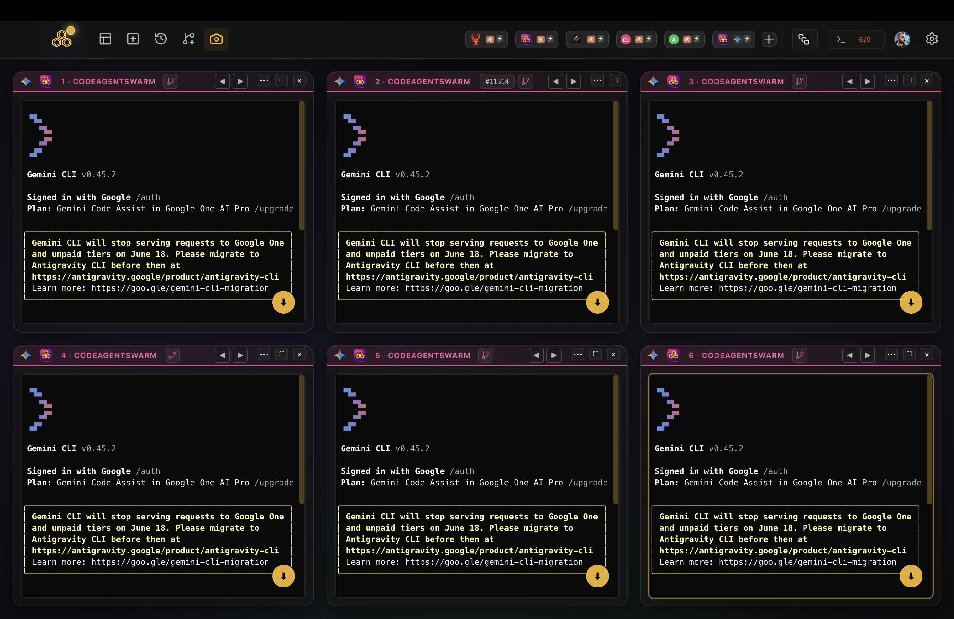This screenshot has height=619, width=954.
Task: Click the add new terminal toolbar icon
Action: 133,39
